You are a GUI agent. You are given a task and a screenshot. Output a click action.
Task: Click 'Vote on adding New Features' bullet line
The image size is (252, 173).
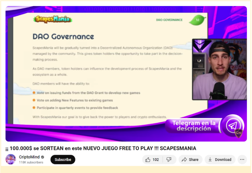tap(73, 100)
